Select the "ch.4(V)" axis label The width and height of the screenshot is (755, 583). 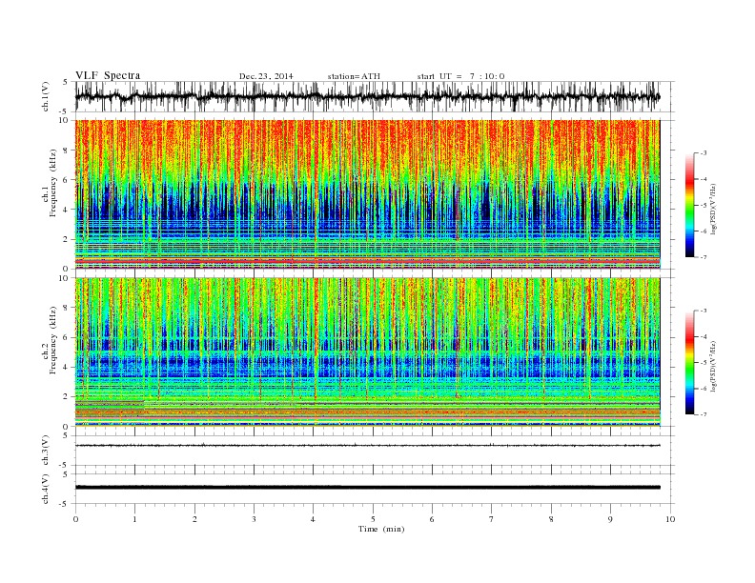(x=45, y=489)
